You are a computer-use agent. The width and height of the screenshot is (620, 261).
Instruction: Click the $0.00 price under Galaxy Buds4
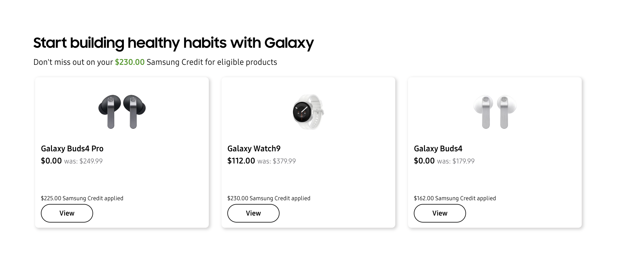pos(424,161)
